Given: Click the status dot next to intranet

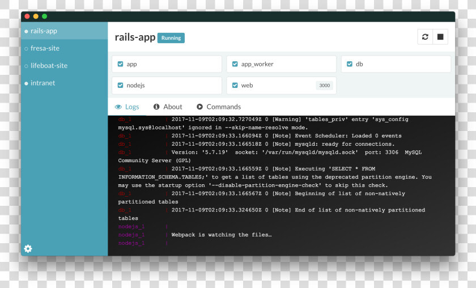Looking at the screenshot, I should click(x=26, y=83).
